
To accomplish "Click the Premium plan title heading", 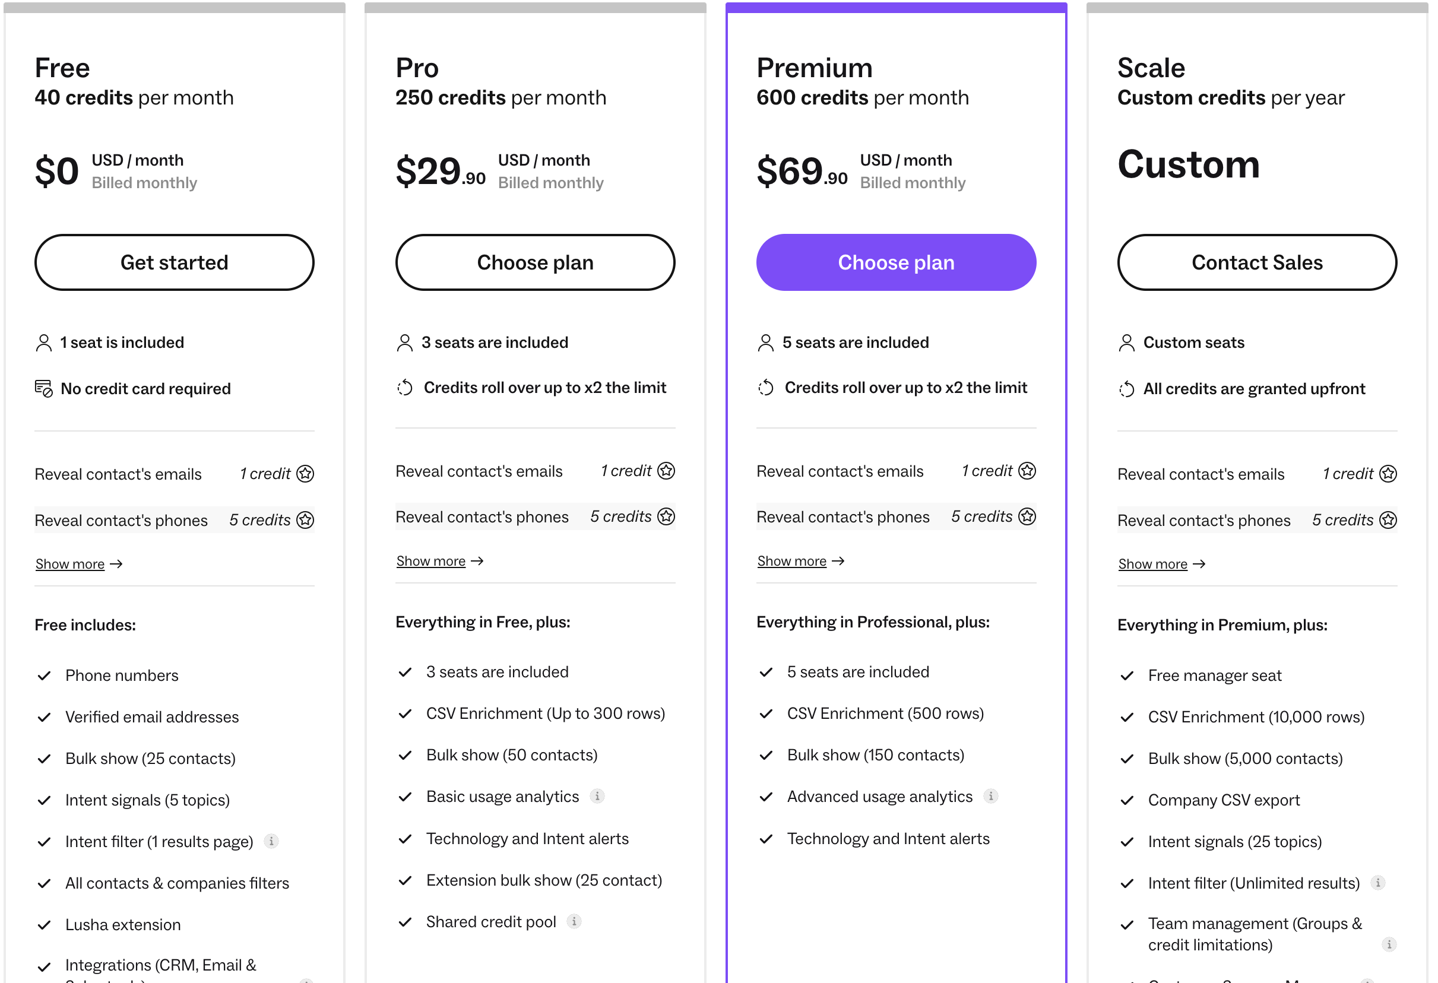I will [x=813, y=68].
